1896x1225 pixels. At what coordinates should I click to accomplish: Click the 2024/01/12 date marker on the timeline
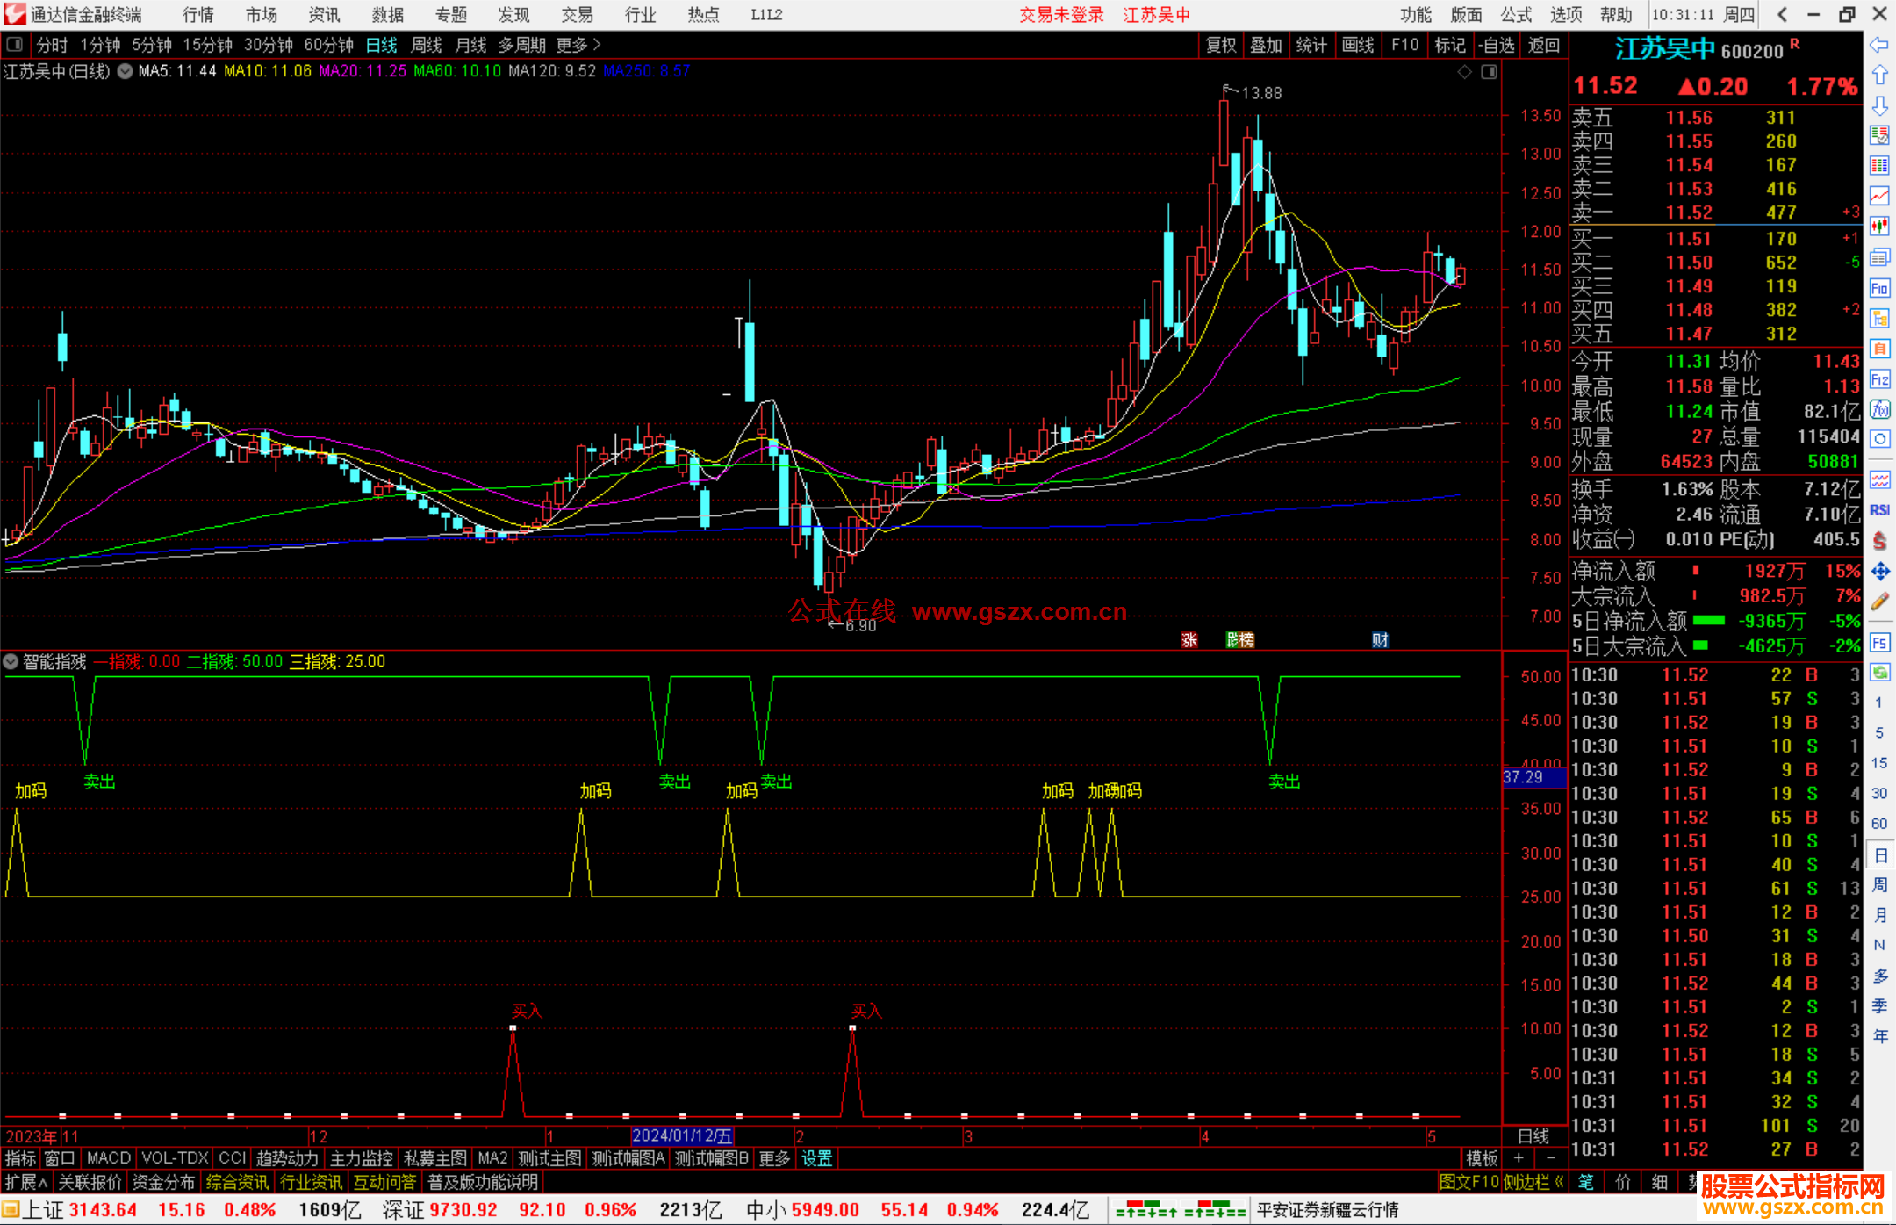tap(682, 1136)
